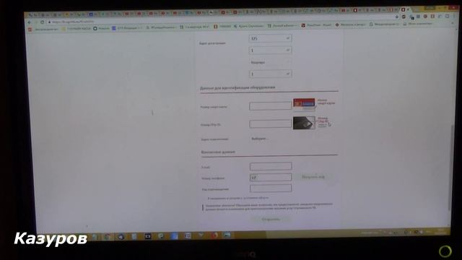Open the picture icon in the taskbar
Screen dimensions: 462x260
coord(227,235)
